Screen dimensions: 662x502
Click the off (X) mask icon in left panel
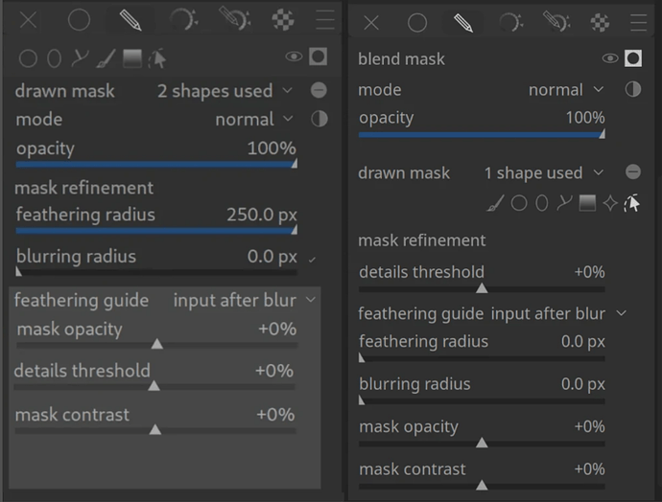(x=29, y=19)
